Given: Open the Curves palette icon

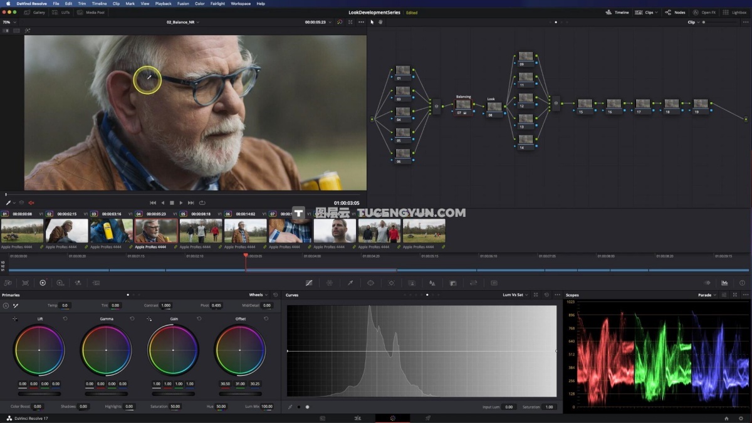Looking at the screenshot, I should coord(309,283).
